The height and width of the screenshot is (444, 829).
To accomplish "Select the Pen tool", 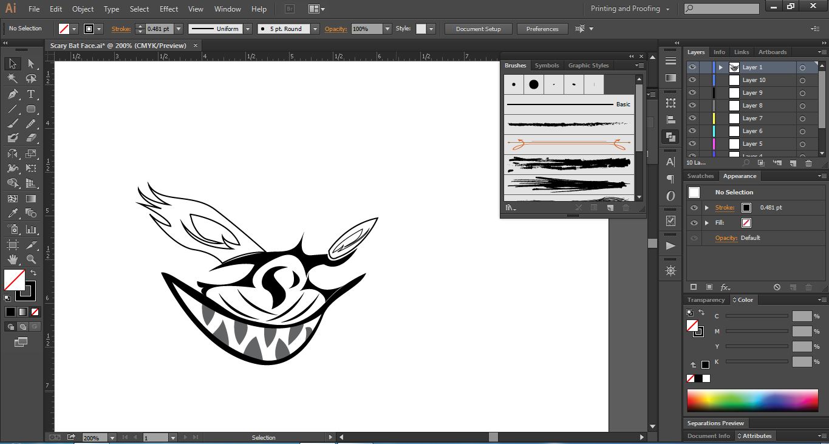I will pos(13,94).
